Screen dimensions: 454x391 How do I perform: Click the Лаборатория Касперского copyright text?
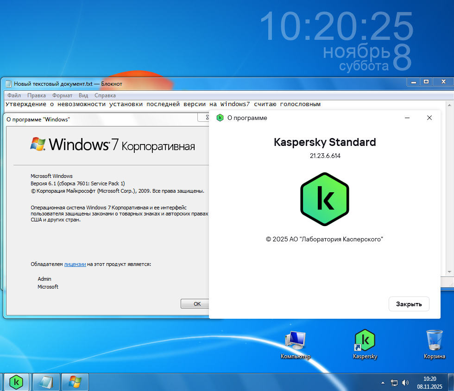point(324,239)
